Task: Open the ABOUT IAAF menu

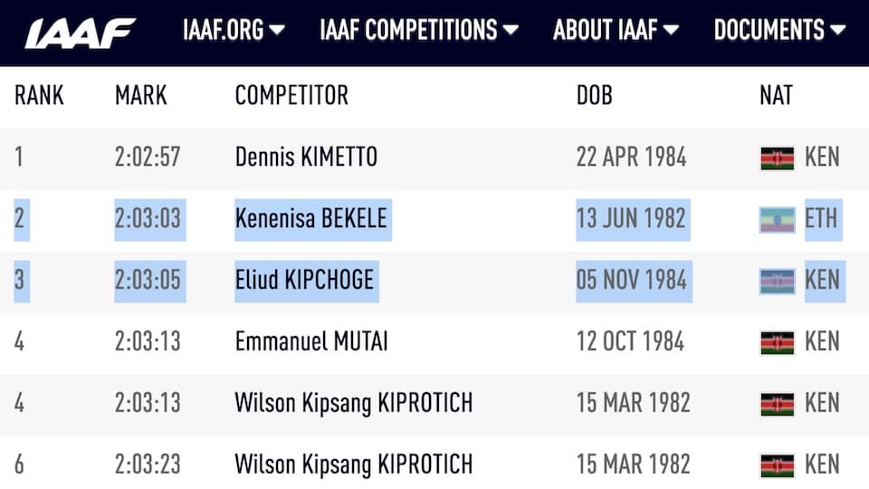Action: tap(606, 30)
